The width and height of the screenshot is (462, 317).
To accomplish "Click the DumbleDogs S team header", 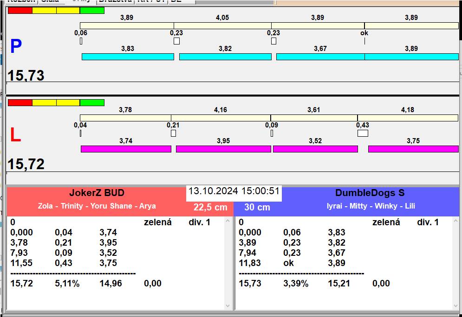I will (x=370, y=193).
